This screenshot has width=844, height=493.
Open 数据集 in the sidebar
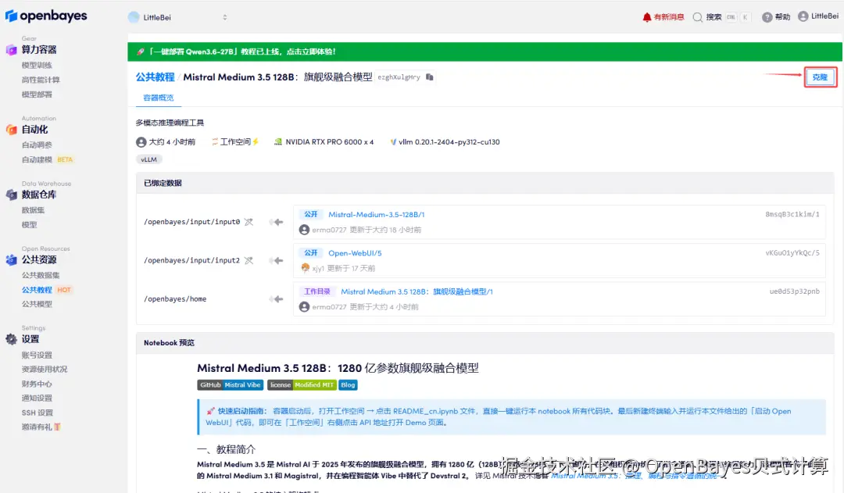[33, 210]
